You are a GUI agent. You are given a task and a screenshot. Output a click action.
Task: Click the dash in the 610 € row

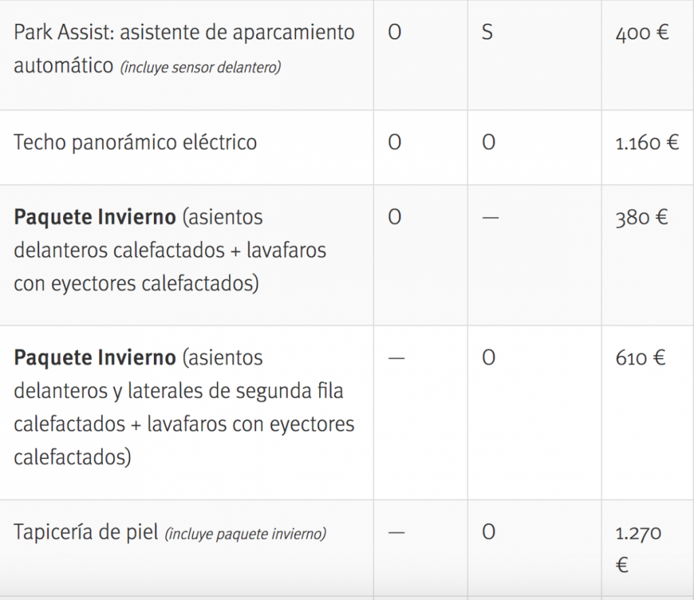coord(396,359)
